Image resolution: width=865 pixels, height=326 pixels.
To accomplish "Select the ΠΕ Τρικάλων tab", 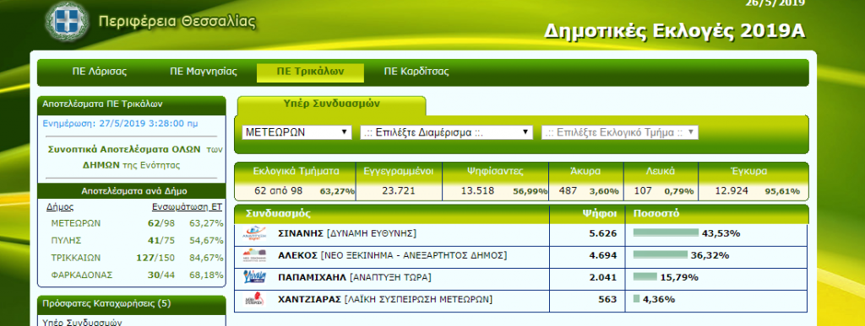I will (310, 72).
